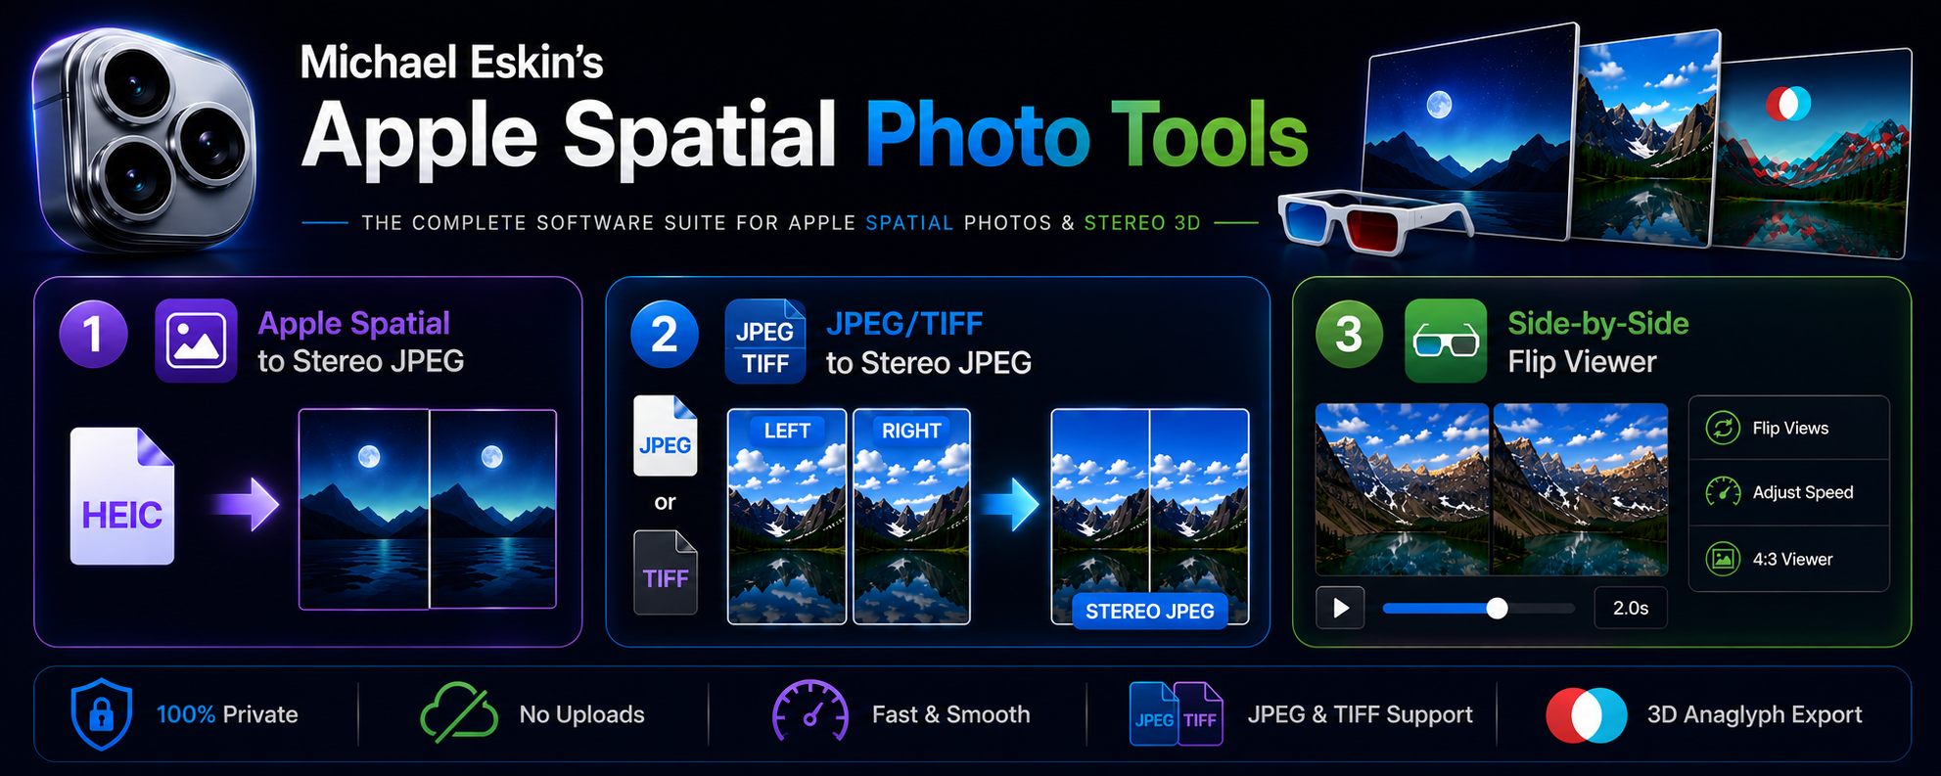Screen dimensions: 1941x776
Task: Click the right half of the moonlit stereo pair
Action: pos(493,509)
